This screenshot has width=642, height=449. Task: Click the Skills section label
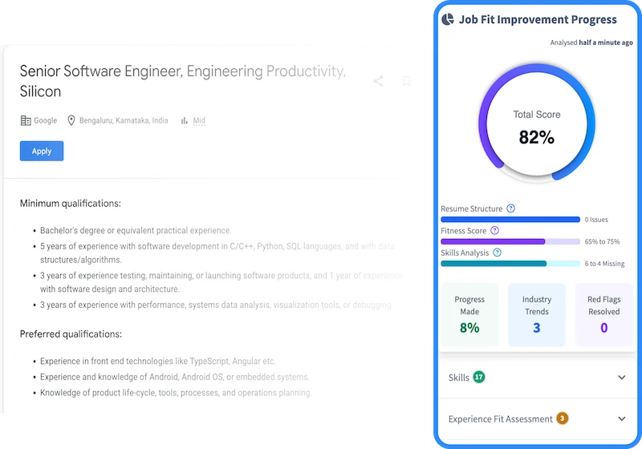(458, 378)
